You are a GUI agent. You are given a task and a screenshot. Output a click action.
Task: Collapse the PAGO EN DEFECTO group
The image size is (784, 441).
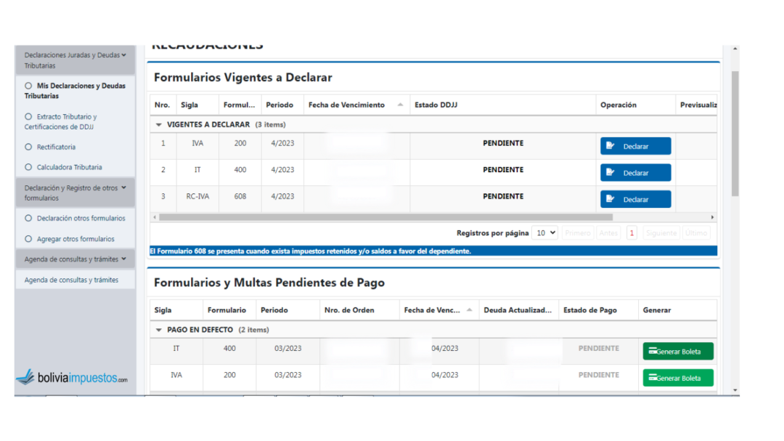point(159,330)
